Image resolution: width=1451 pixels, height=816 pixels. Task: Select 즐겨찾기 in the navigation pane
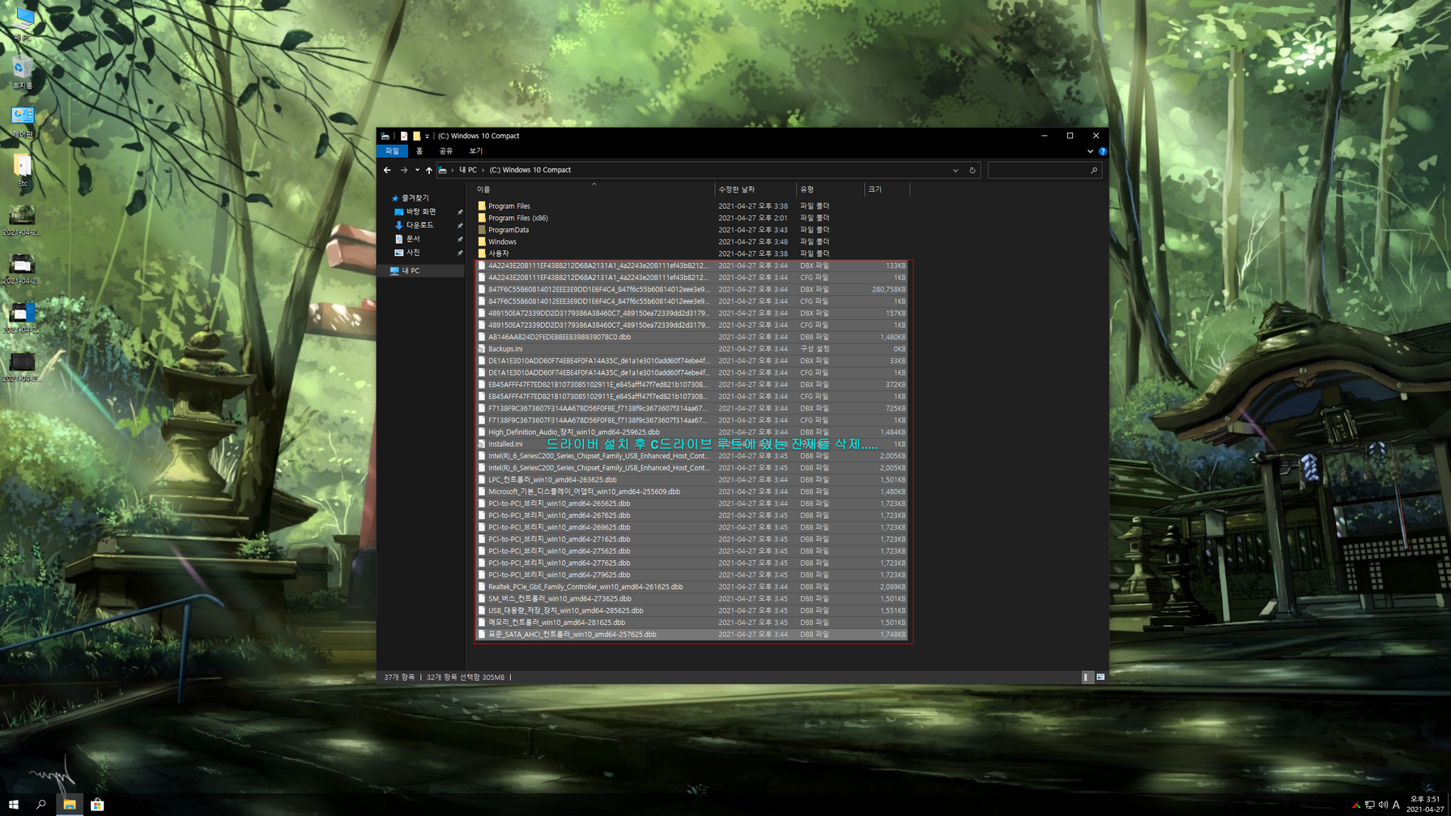415,198
